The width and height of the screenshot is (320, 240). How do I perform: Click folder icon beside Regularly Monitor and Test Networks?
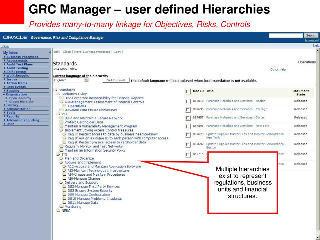(62, 146)
